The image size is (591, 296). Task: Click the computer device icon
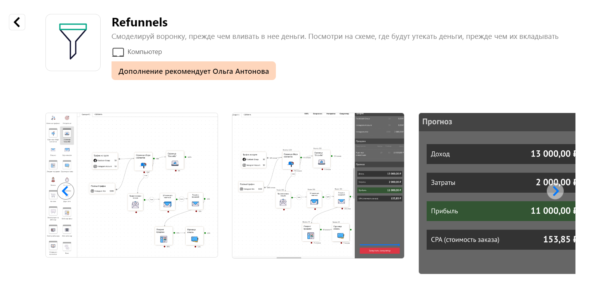(x=118, y=52)
